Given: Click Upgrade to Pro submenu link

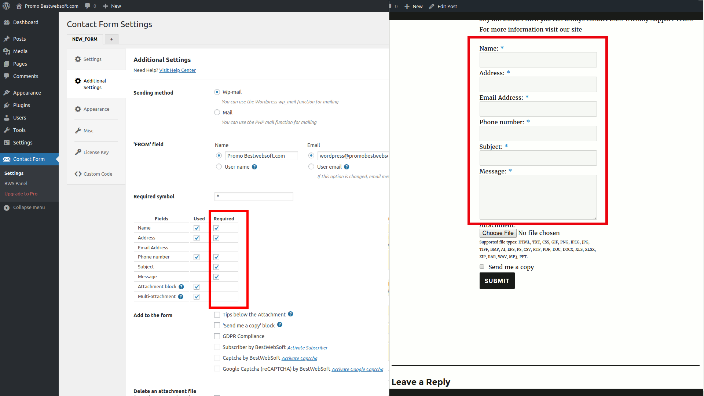Looking at the screenshot, I should [21, 194].
